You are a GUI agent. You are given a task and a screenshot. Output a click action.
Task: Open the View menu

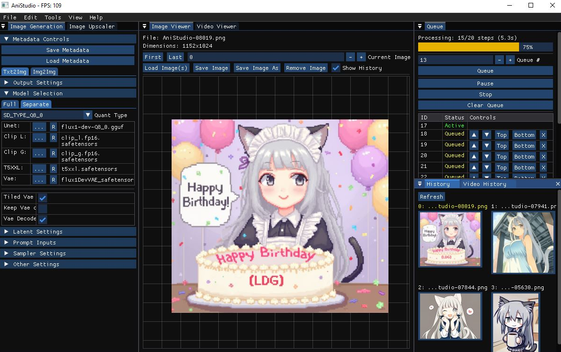coord(75,17)
